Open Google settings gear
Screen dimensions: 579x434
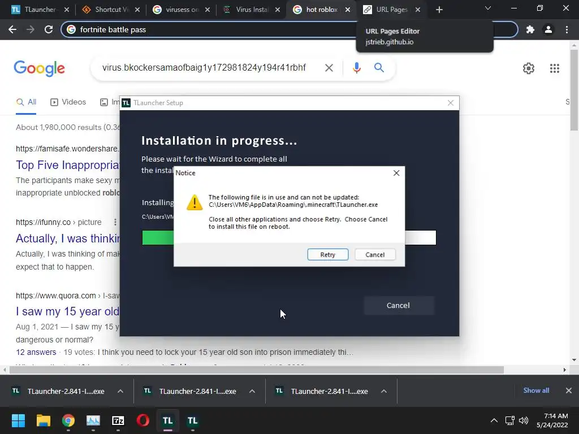pos(529,68)
